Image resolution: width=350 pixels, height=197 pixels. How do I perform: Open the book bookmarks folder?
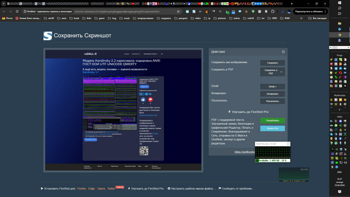[74, 18]
